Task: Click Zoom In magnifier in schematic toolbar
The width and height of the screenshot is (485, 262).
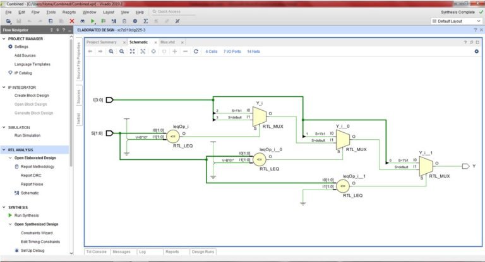Action: pyautogui.click(x=111, y=52)
